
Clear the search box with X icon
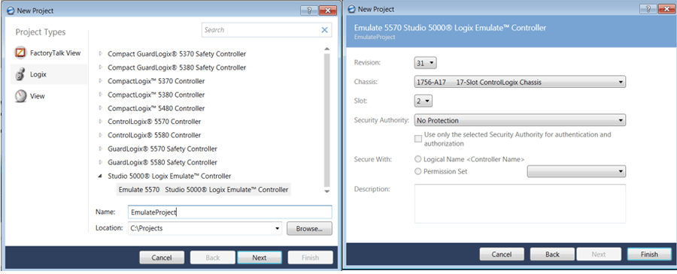324,30
